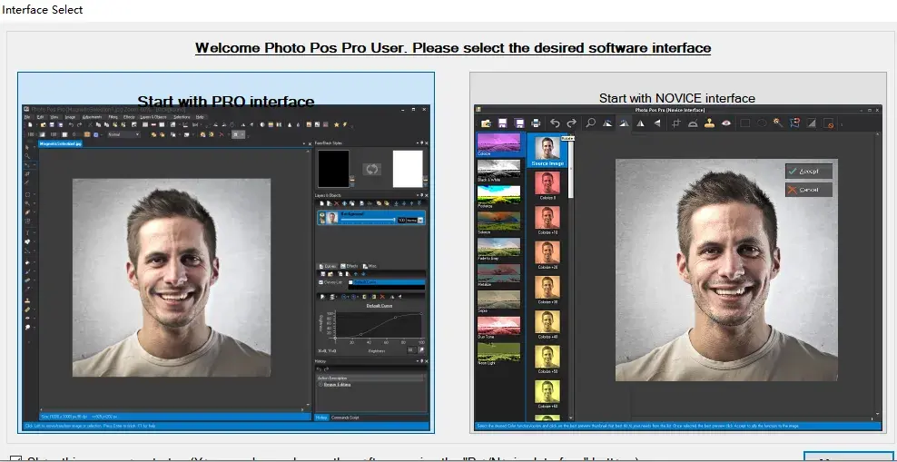The height and width of the screenshot is (462, 897).
Task: Open the File menu in PRO preview
Action: tap(27, 117)
